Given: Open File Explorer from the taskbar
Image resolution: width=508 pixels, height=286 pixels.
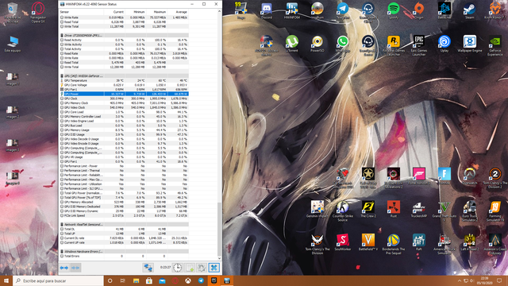Looking at the screenshot, I should [x=136, y=280].
